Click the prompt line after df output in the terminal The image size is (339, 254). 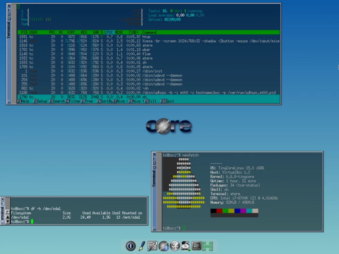point(20,221)
